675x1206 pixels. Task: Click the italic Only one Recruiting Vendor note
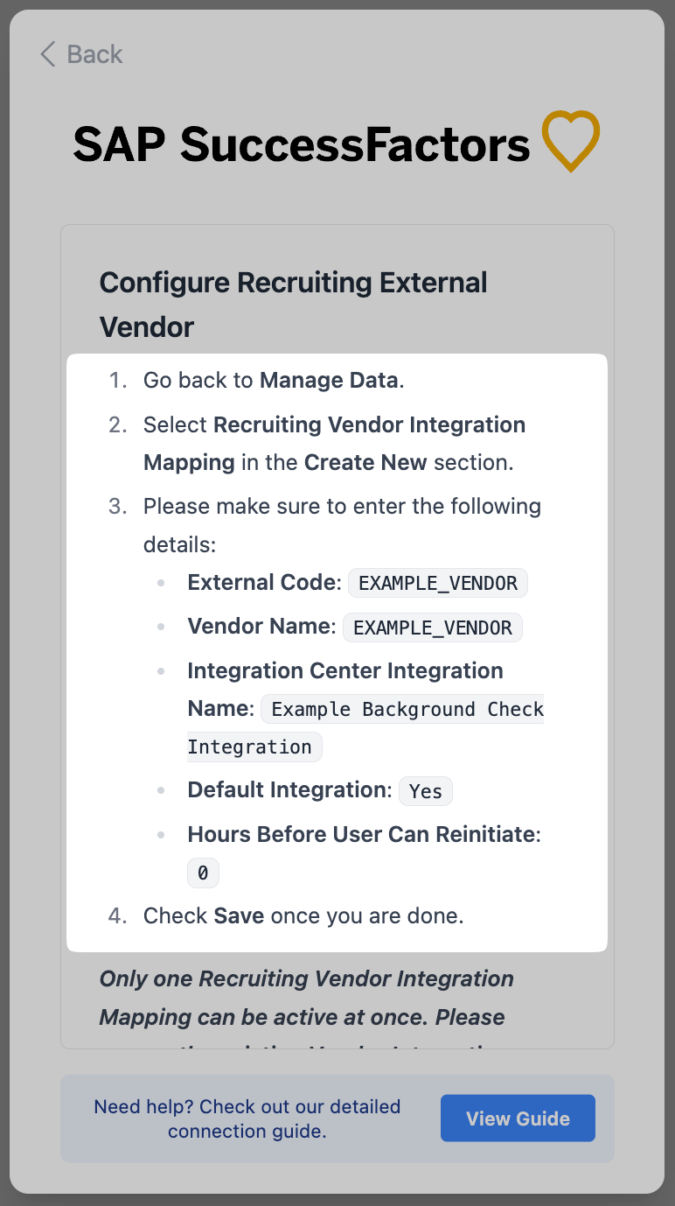[x=306, y=998]
